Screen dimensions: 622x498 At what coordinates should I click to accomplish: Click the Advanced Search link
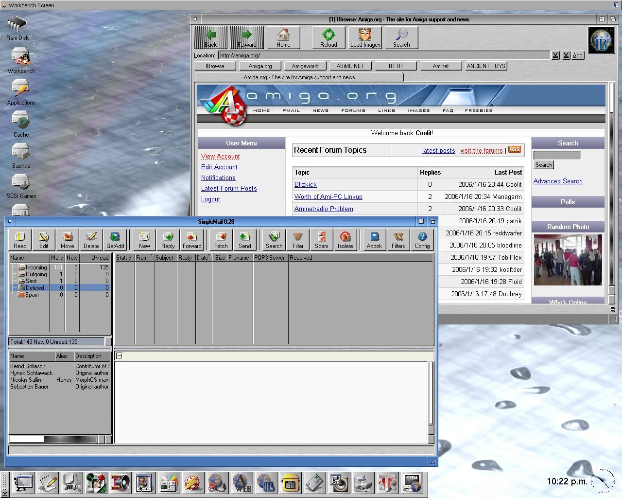(558, 181)
